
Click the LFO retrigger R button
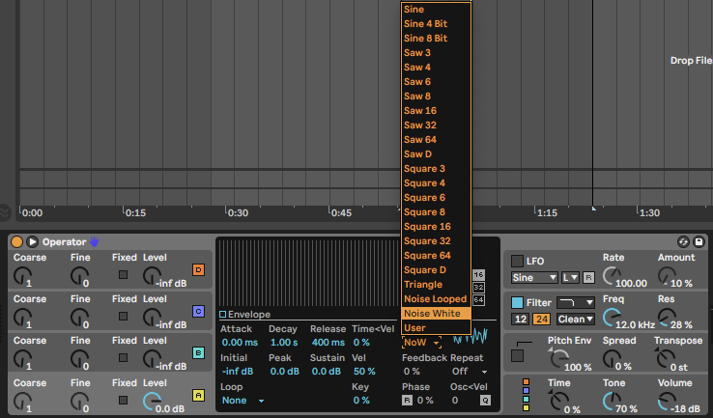pyautogui.click(x=588, y=278)
